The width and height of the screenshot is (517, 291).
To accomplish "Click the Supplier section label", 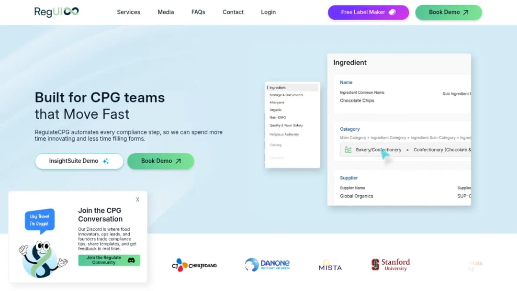I will click(x=349, y=178).
